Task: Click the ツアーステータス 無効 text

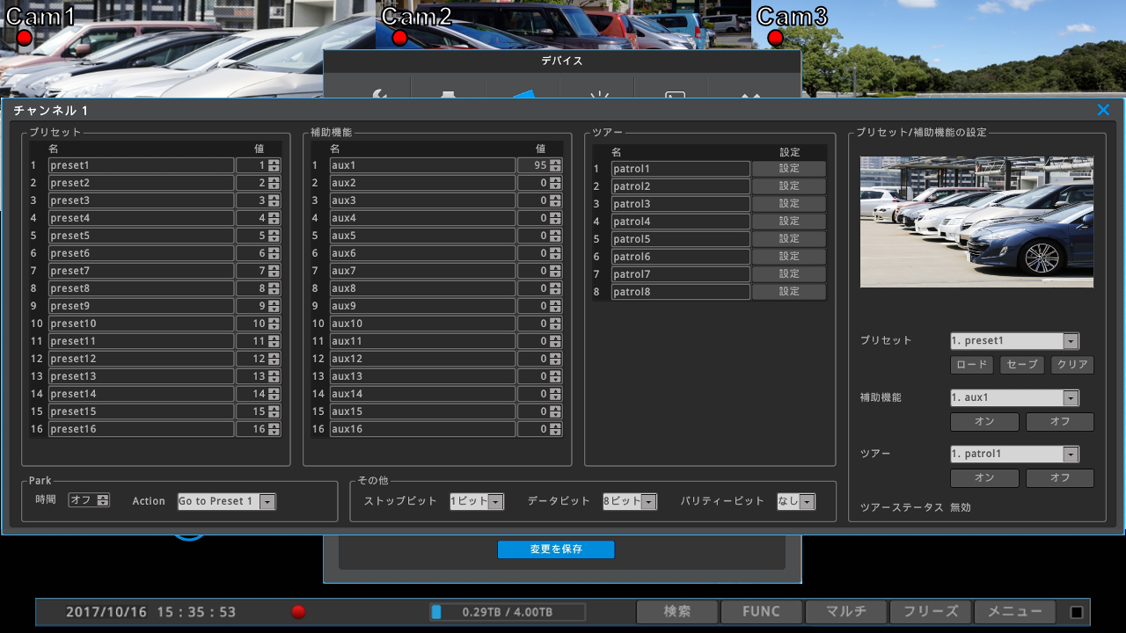Action: coord(916,507)
